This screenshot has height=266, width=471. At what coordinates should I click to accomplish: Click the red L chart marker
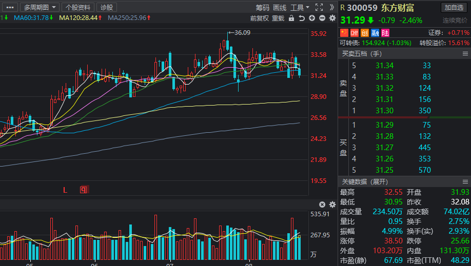[x=65, y=190]
